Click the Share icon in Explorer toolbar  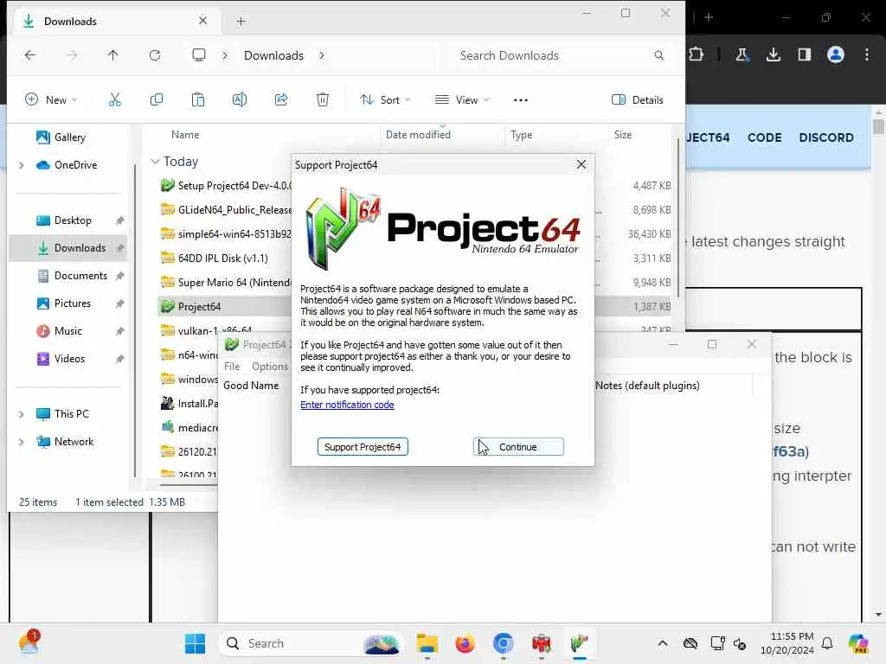click(281, 100)
